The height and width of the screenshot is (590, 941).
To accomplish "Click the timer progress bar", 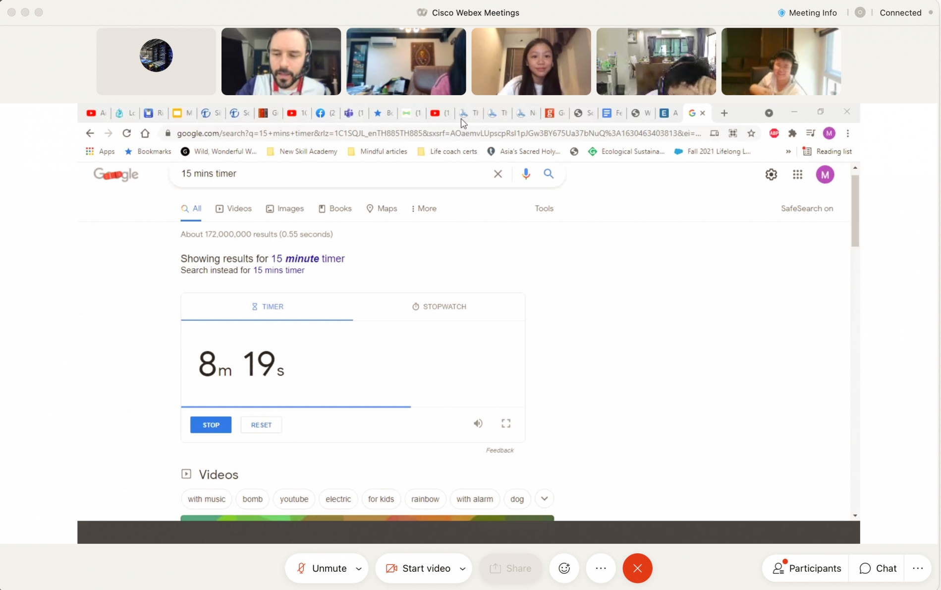I will coord(353,407).
